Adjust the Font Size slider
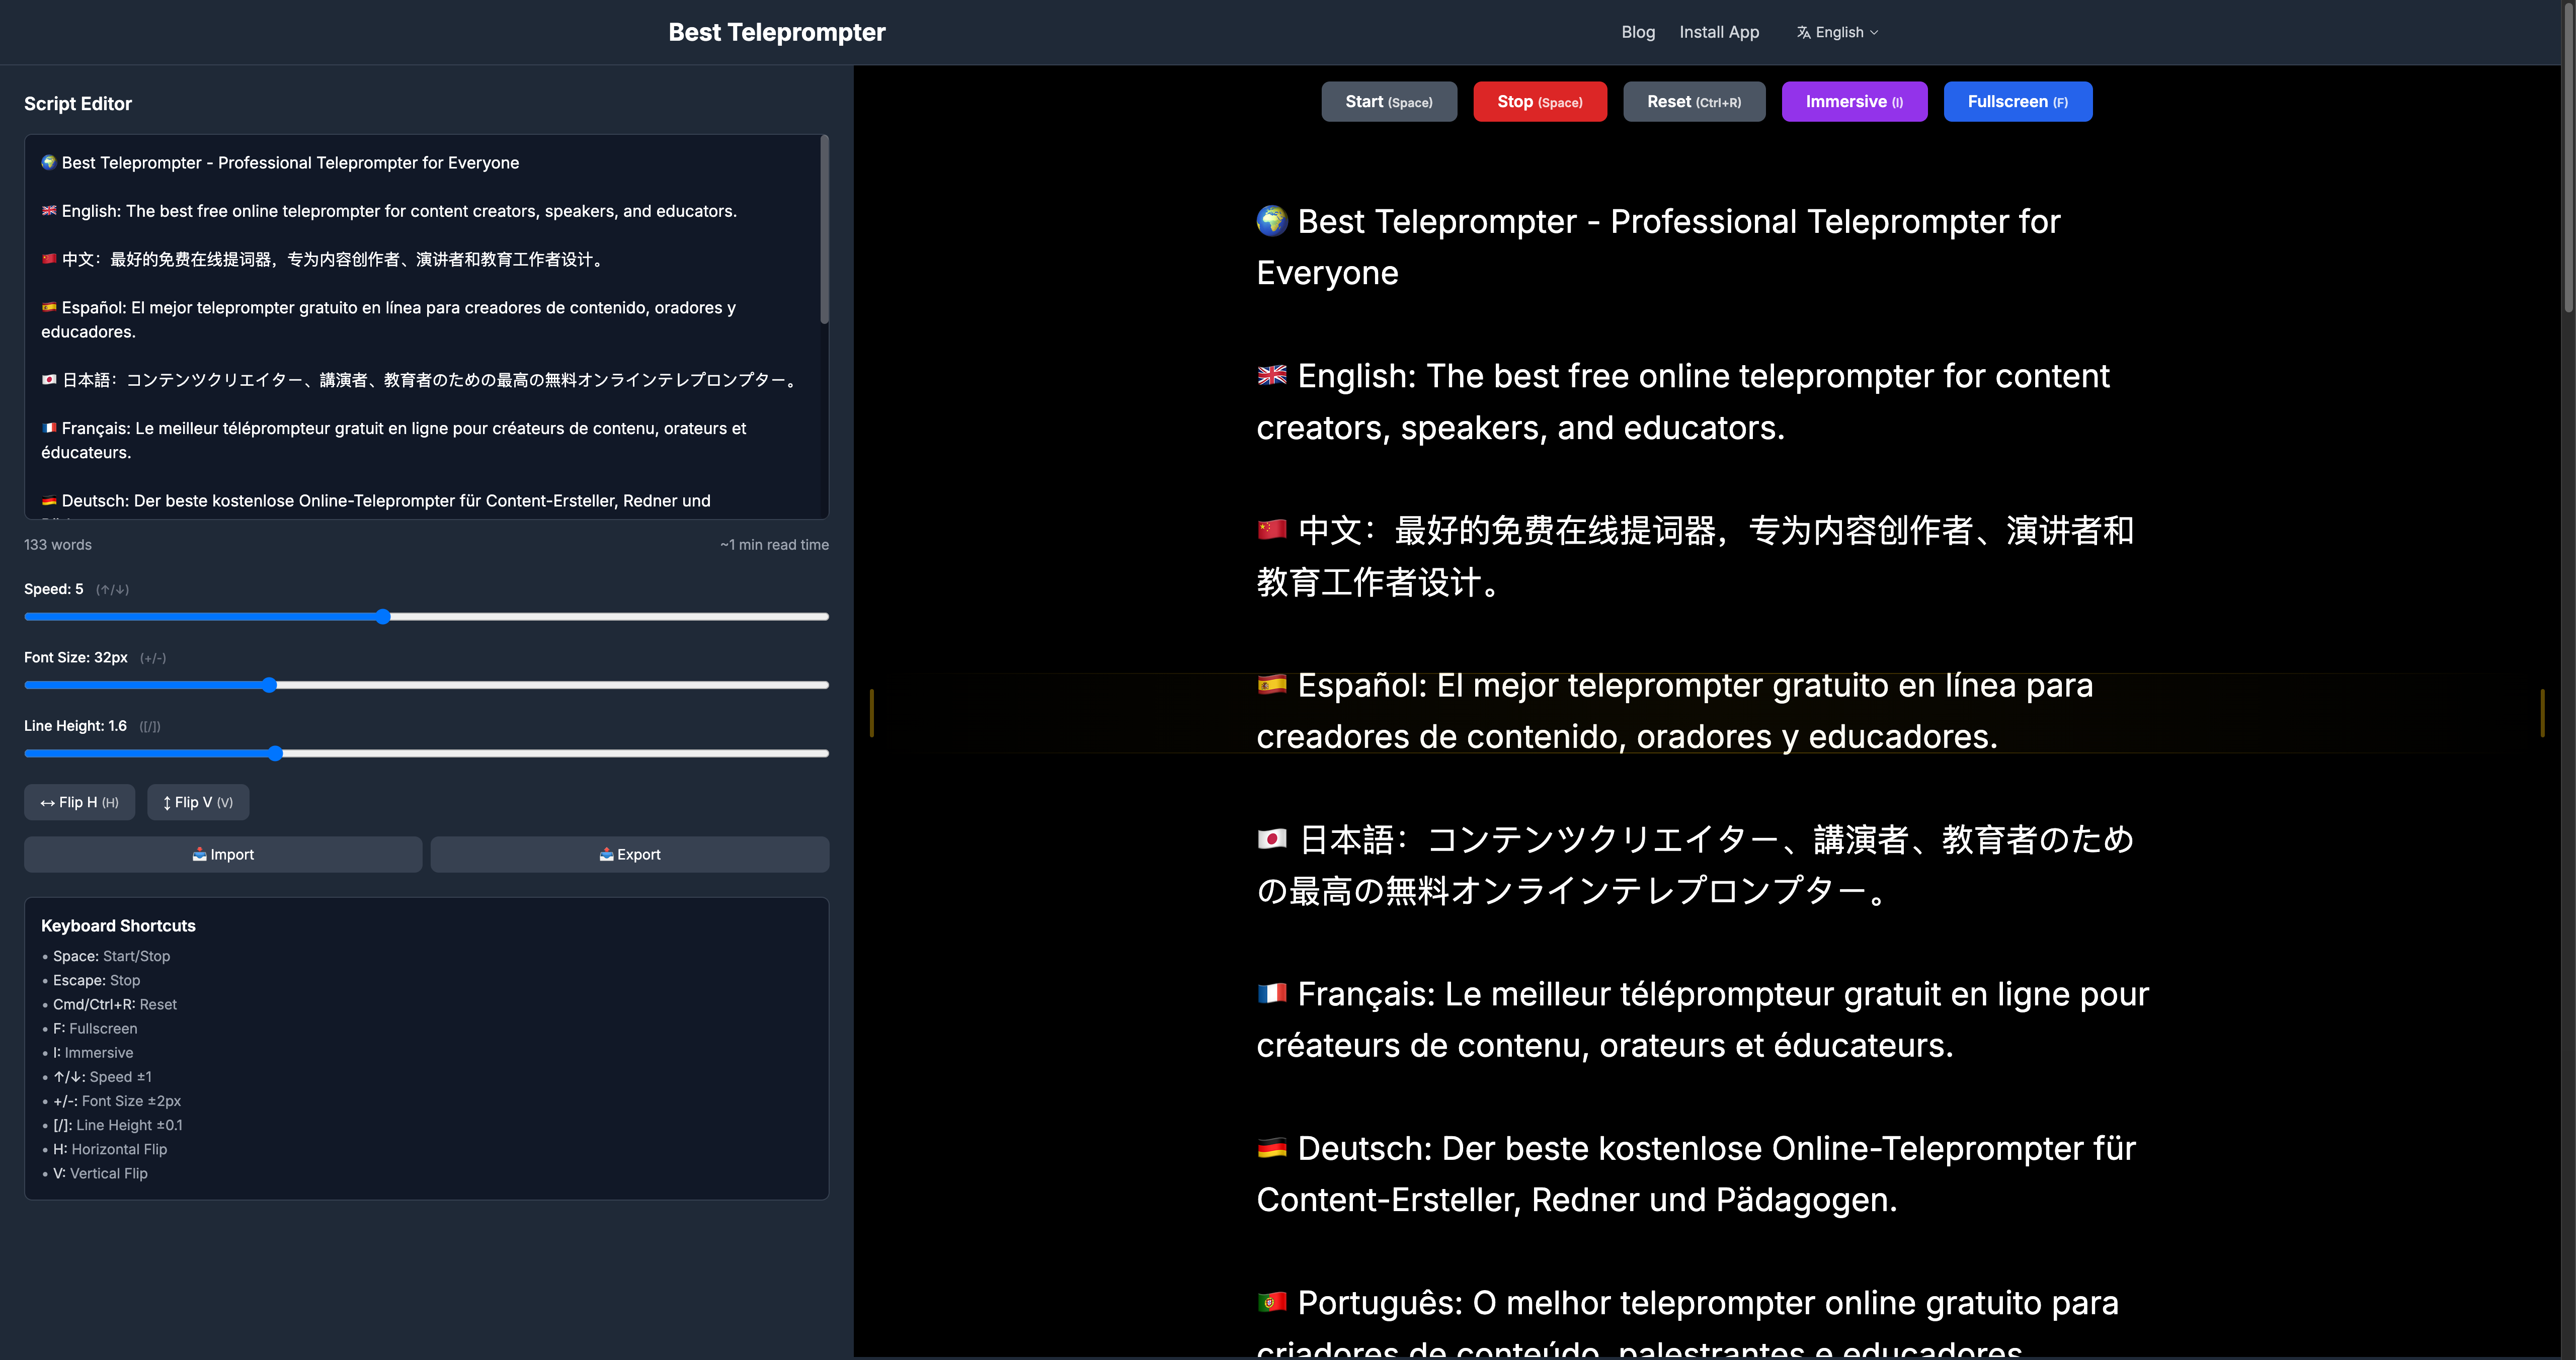 (426, 685)
